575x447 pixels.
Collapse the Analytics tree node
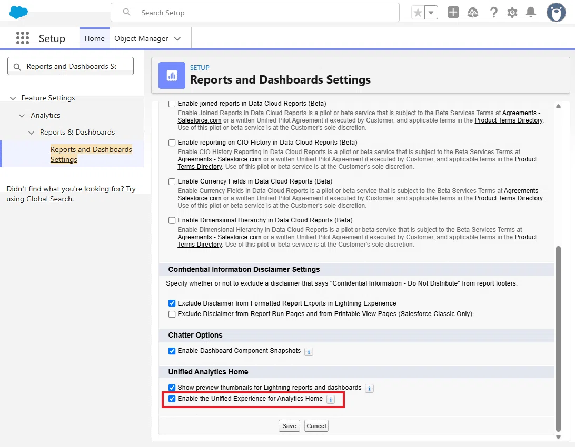(x=22, y=116)
